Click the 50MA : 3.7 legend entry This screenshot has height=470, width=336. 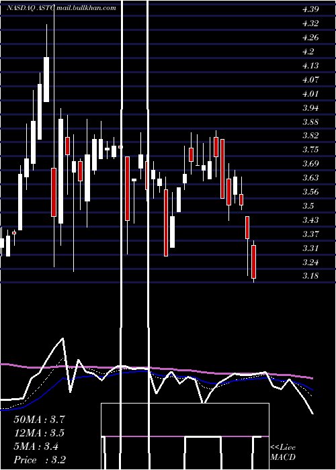click(x=39, y=420)
